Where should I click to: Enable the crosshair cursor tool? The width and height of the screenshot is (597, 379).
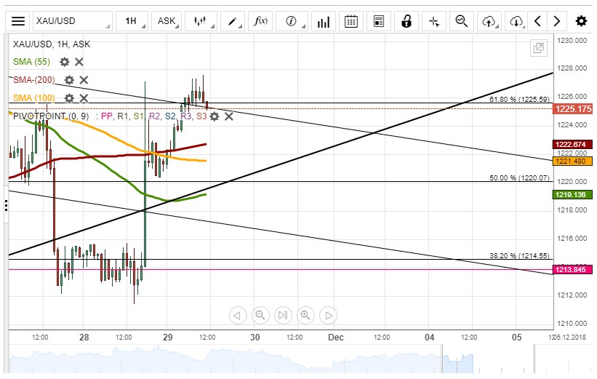click(434, 21)
